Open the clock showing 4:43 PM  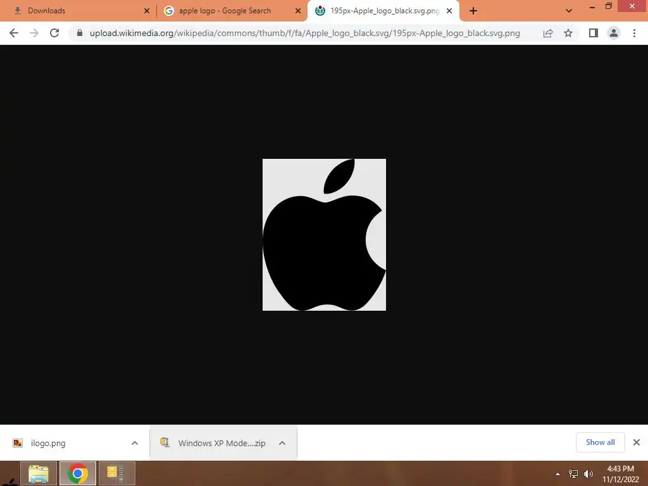click(x=620, y=474)
